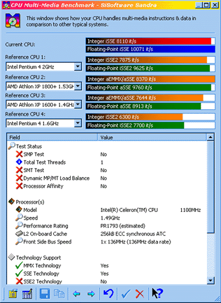Select the Dynamic MP/MT Load Balance row

107,178
